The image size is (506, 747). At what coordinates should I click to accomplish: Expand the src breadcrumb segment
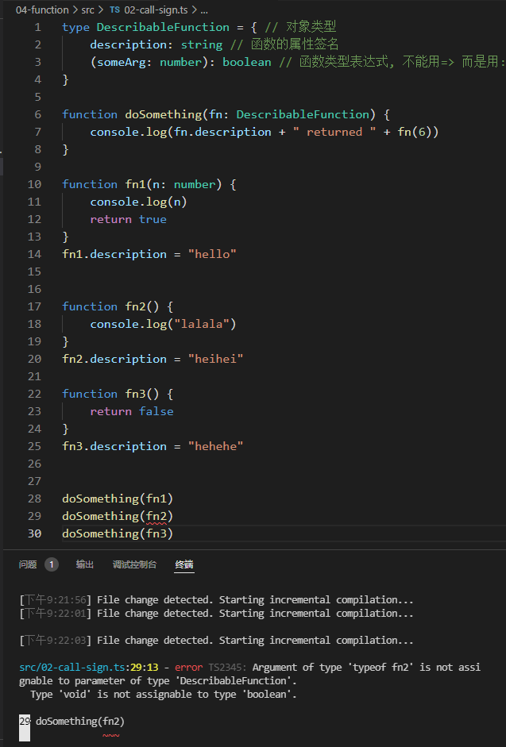pyautogui.click(x=87, y=10)
